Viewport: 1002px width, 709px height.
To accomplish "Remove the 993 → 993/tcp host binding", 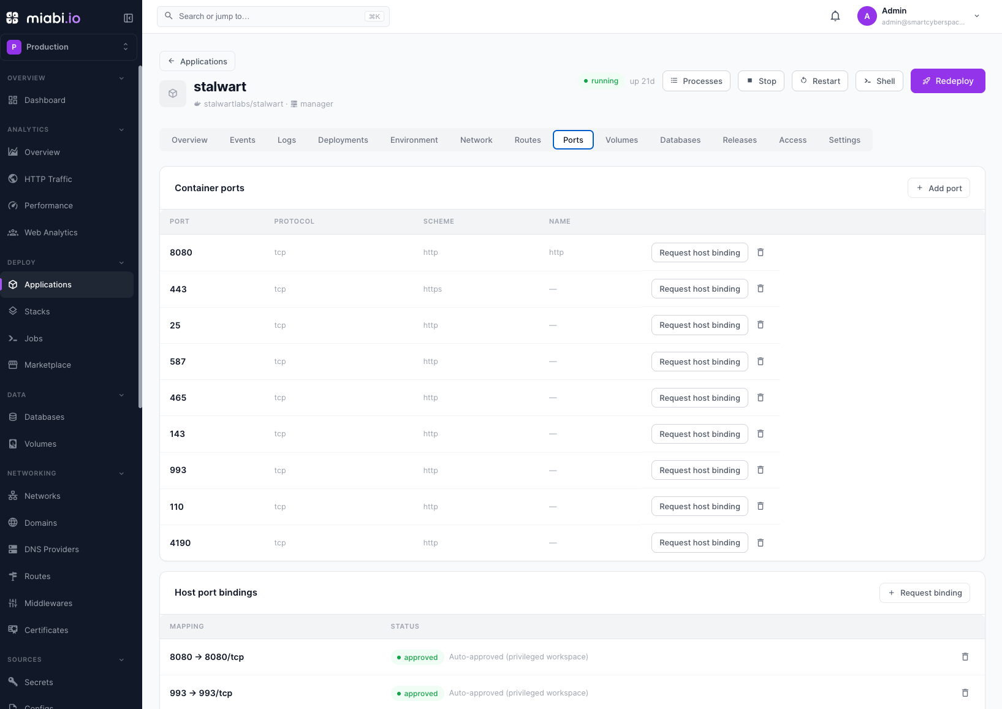I will pyautogui.click(x=965, y=693).
